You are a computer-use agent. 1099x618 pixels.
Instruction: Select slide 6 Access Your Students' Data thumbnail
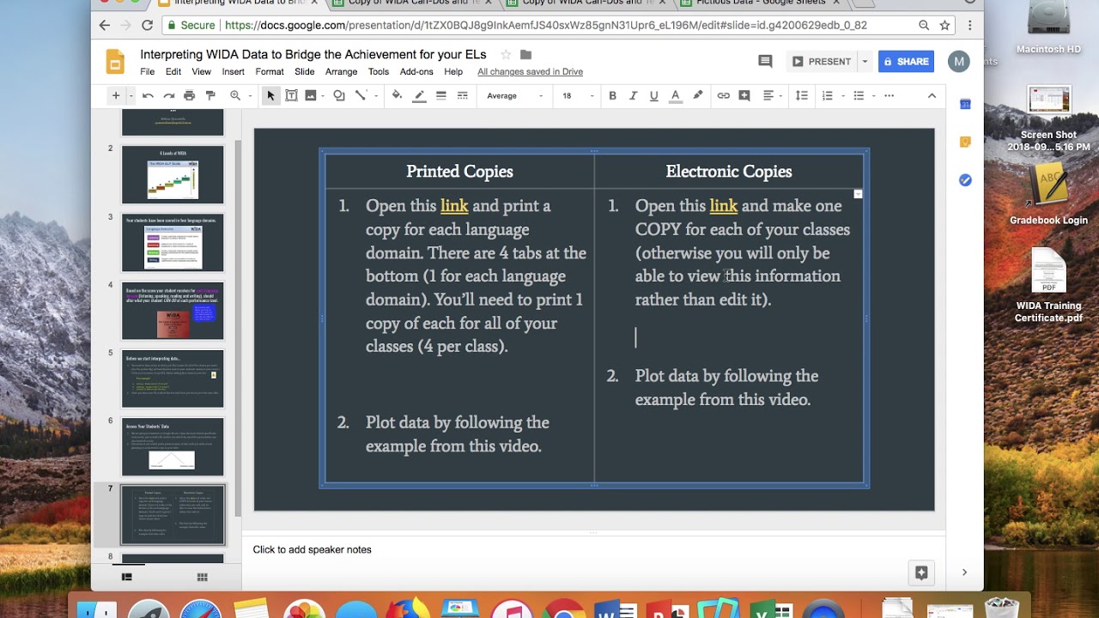pos(173,447)
